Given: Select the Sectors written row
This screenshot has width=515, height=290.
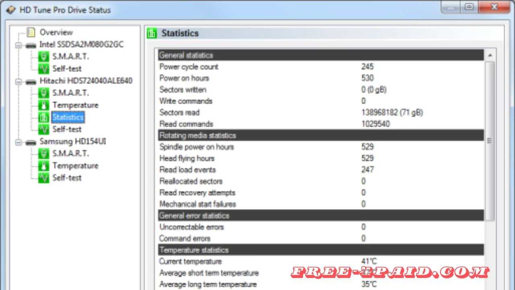Looking at the screenshot, I should click(321, 90).
